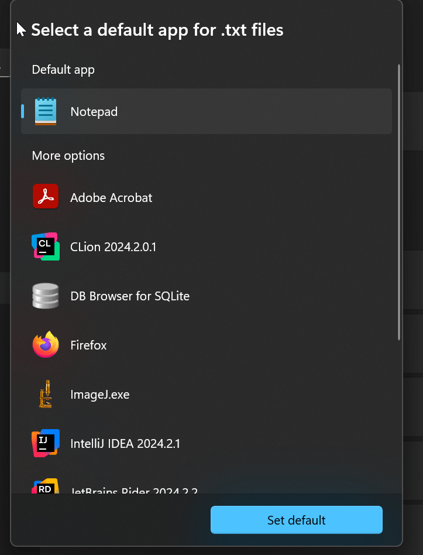This screenshot has height=555, width=423.
Task: Pick the IntelliJ IDEA 2024.2.1 label
Action: click(125, 444)
